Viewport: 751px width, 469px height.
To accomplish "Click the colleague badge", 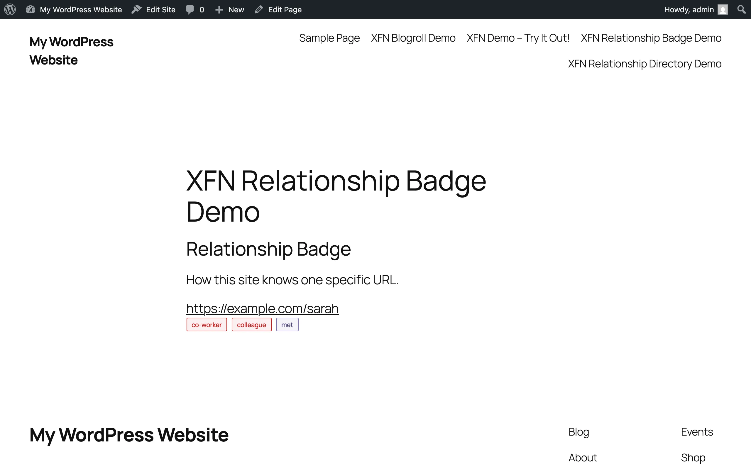I will 251,324.
